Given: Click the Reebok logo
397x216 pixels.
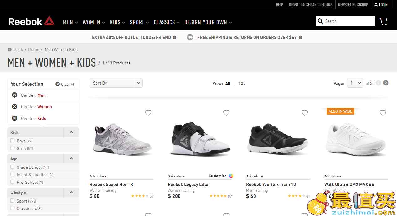Looking at the screenshot, I should [x=31, y=21].
